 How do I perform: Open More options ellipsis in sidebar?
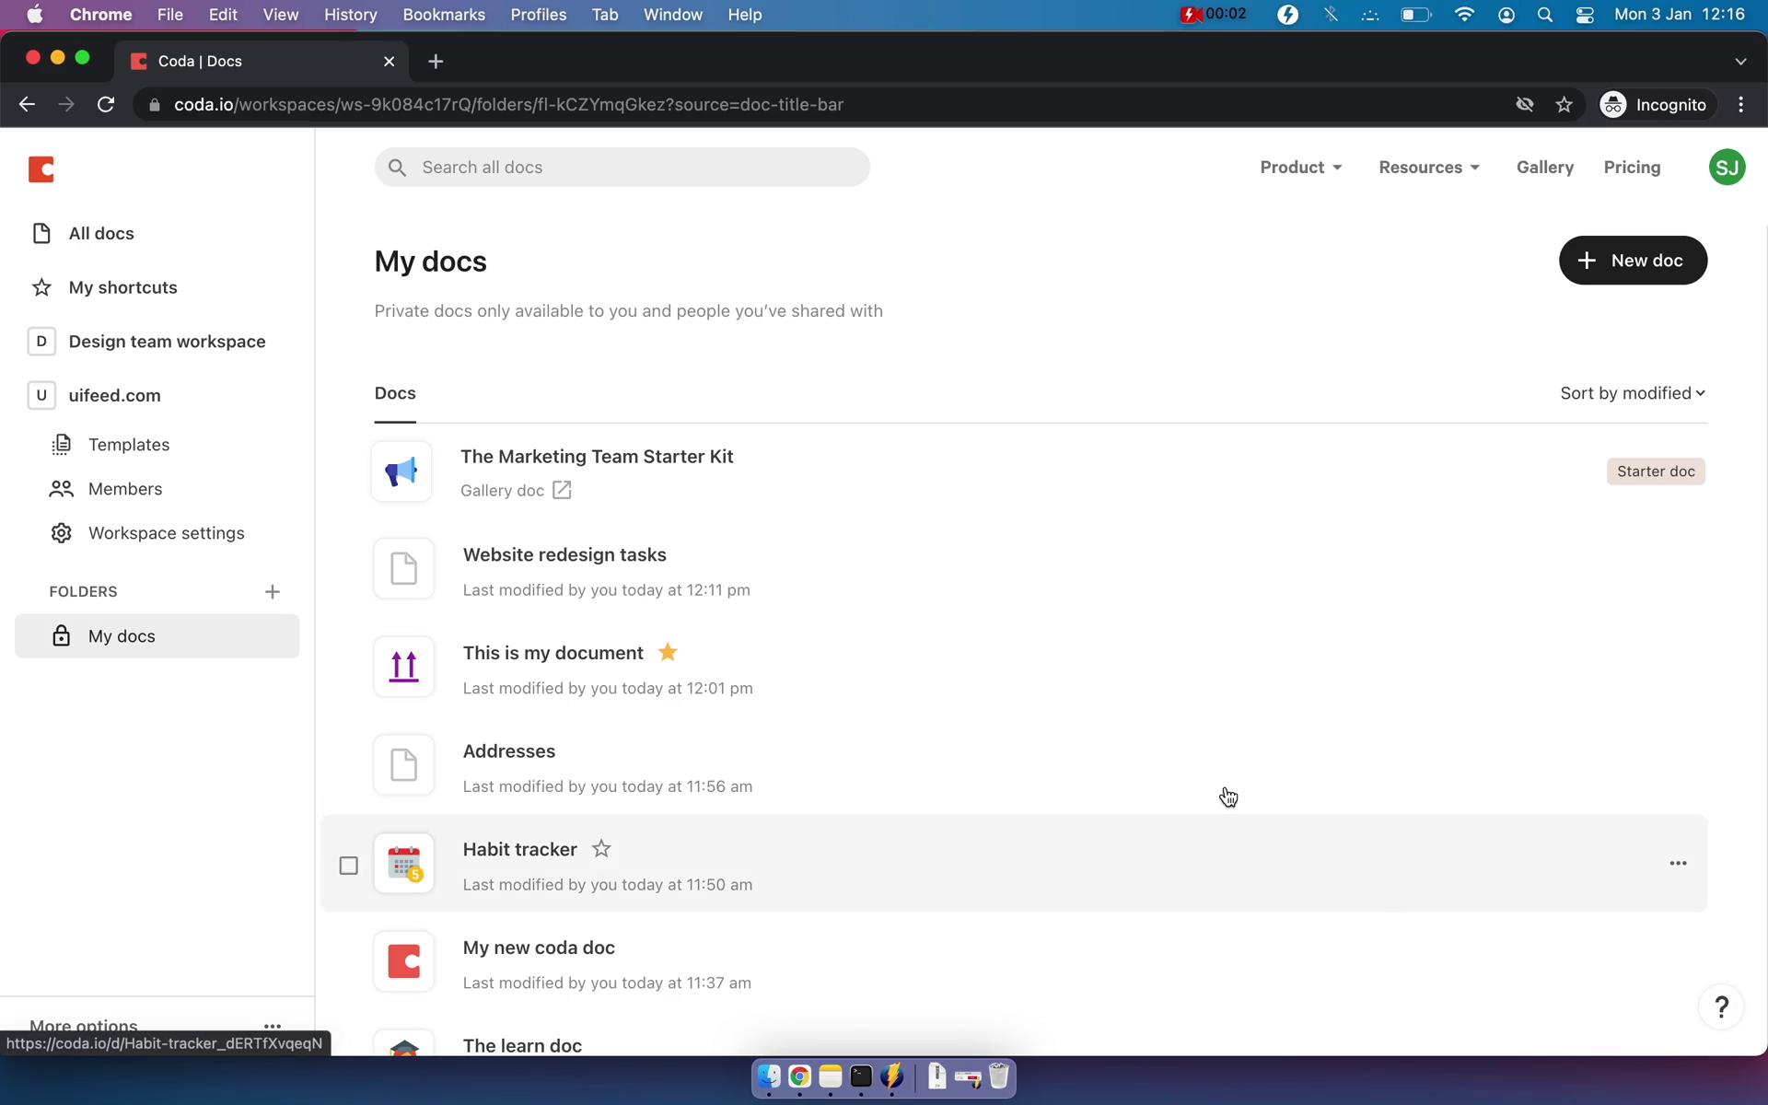point(273,1025)
